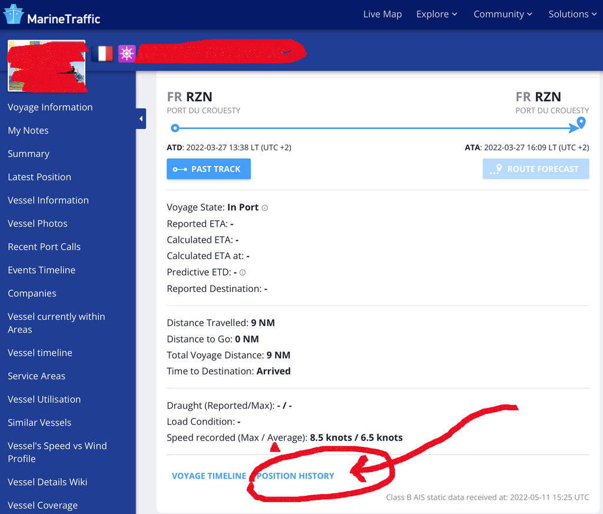Go to Vessel Coverage section
Screen dimensions: 603x514
pos(42,505)
